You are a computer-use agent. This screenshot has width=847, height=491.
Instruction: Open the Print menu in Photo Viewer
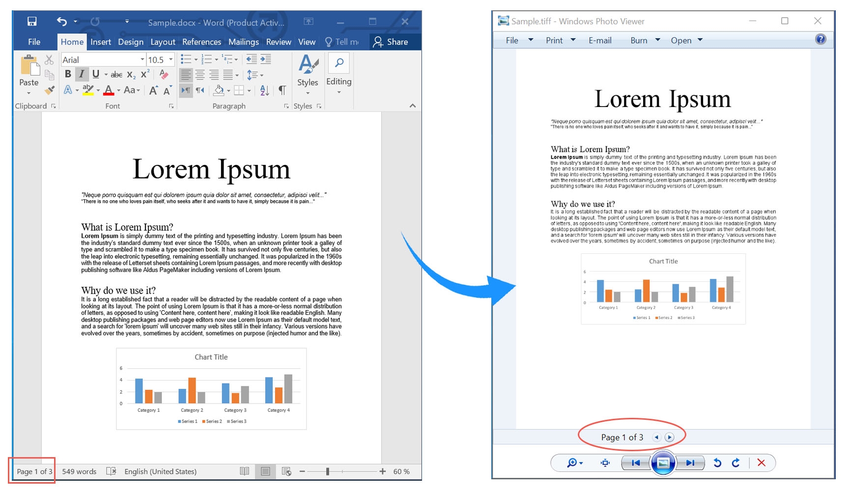554,40
